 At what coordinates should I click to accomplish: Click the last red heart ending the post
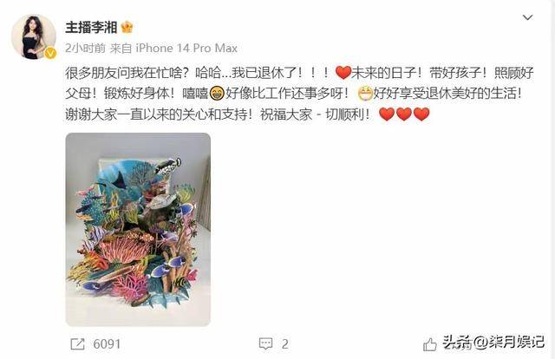click(x=421, y=114)
